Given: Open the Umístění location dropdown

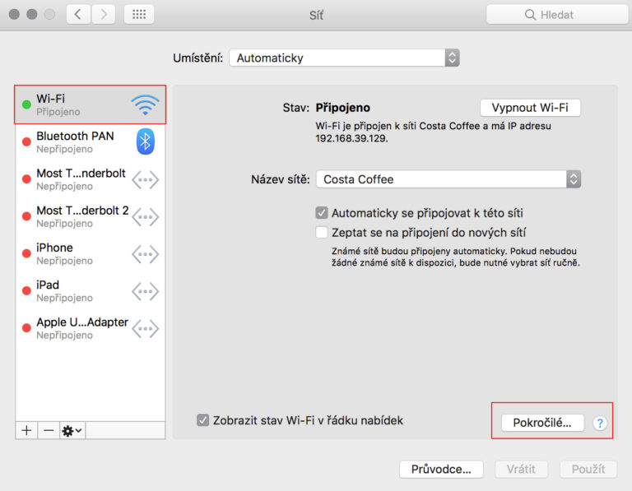Looking at the screenshot, I should [344, 58].
